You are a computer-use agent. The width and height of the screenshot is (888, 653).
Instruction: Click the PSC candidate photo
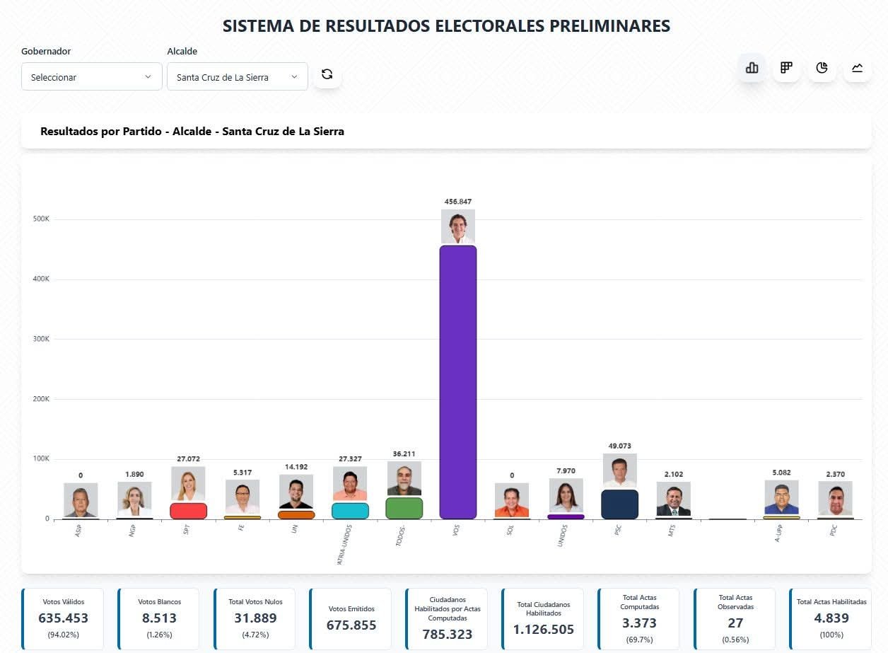pos(620,470)
